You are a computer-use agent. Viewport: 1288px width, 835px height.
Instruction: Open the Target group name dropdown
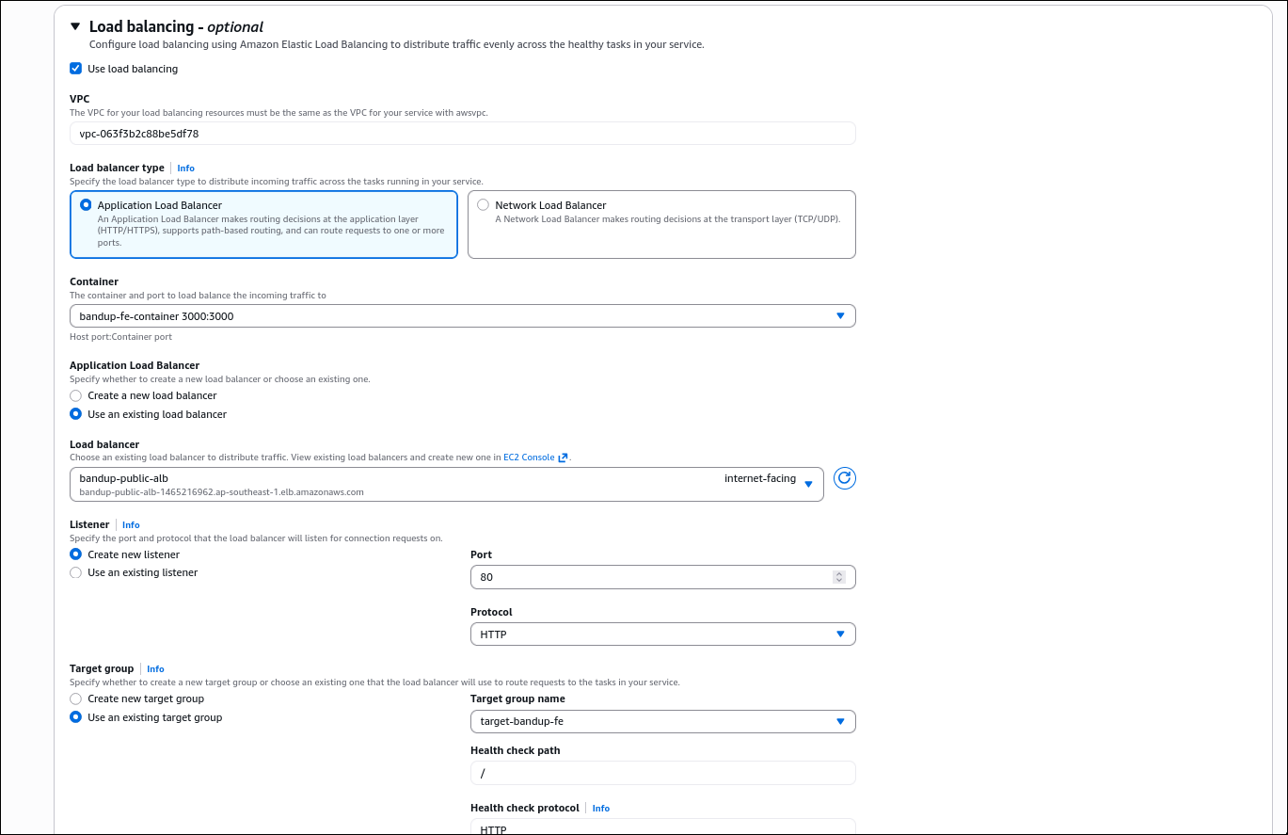click(x=840, y=721)
